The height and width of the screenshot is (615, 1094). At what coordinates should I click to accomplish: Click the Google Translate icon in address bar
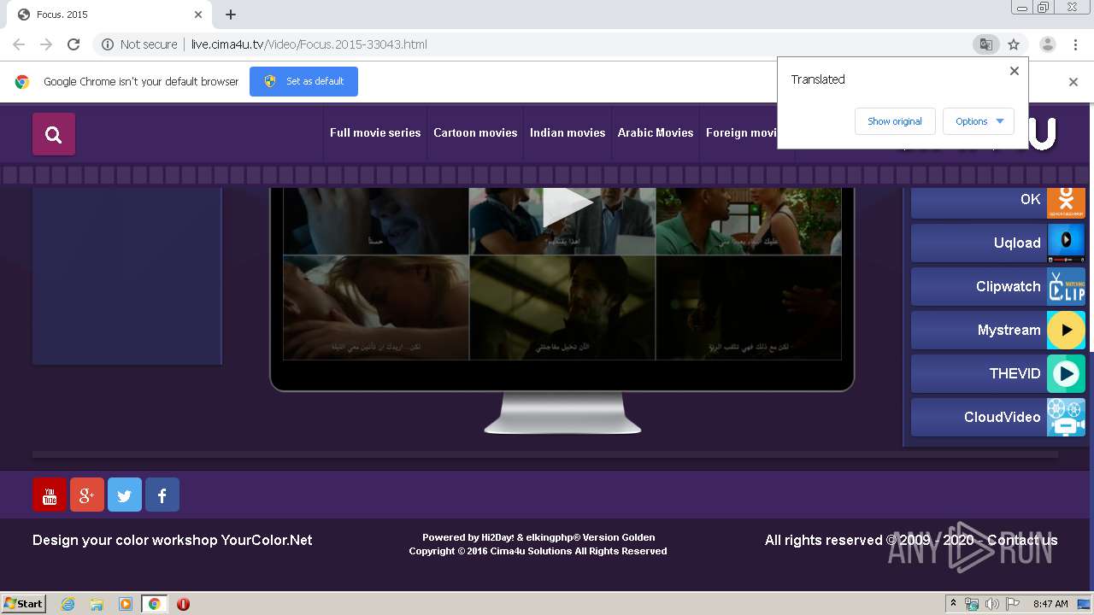tap(985, 44)
